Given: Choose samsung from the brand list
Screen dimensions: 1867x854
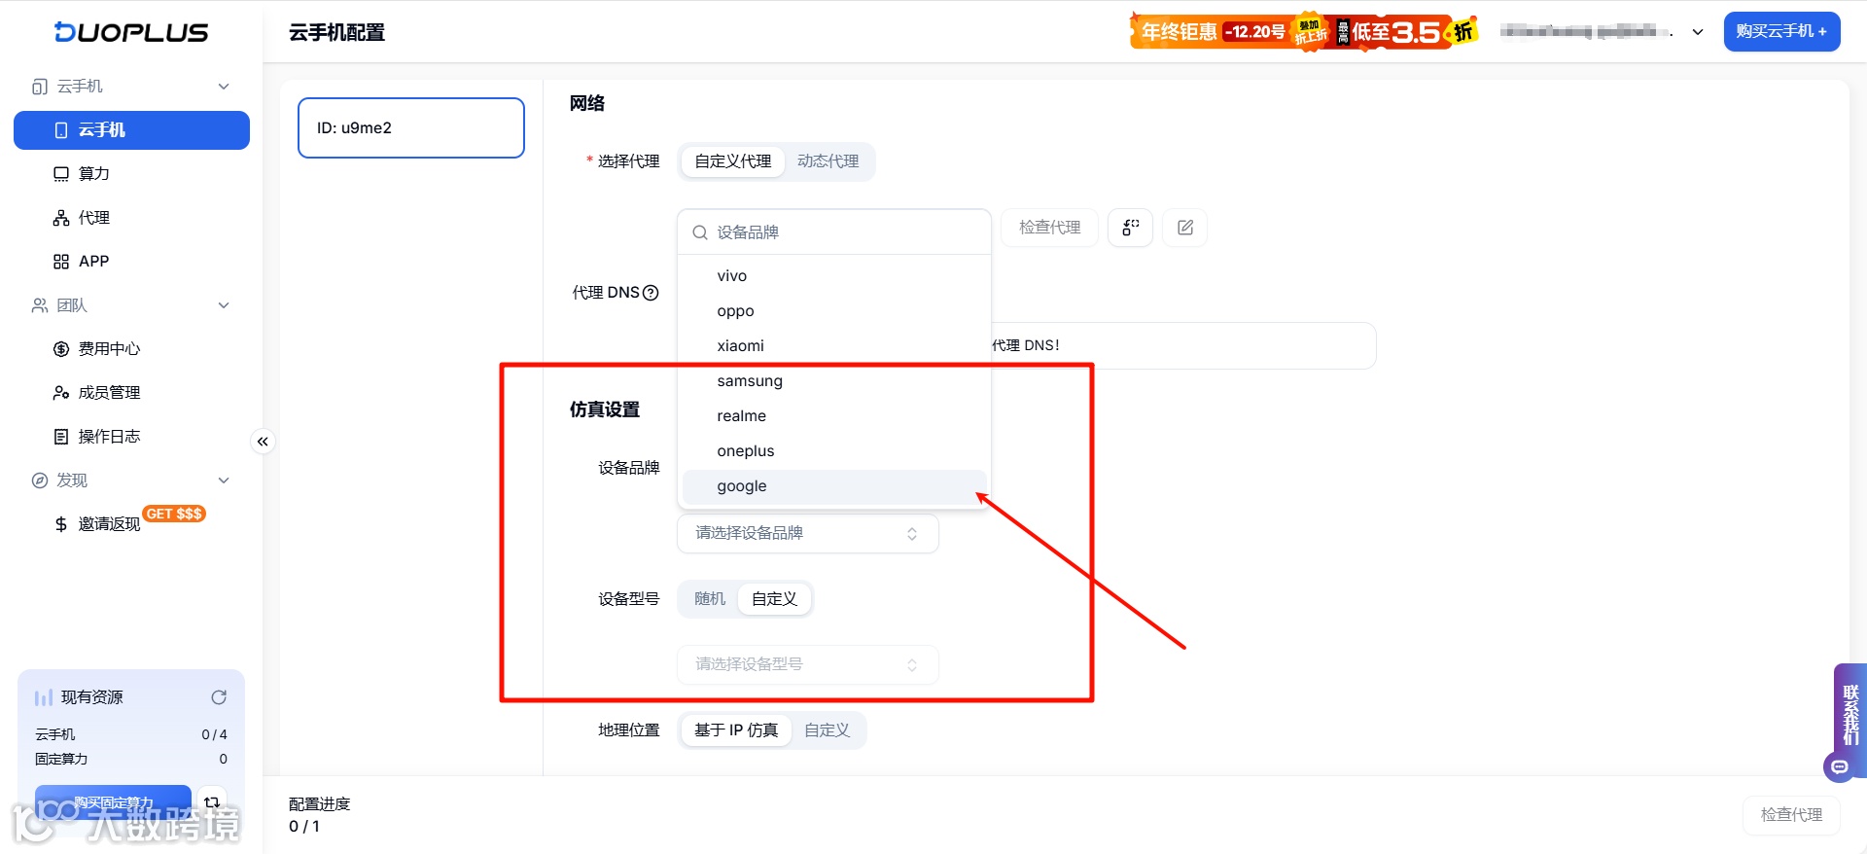Looking at the screenshot, I should click(x=834, y=381).
